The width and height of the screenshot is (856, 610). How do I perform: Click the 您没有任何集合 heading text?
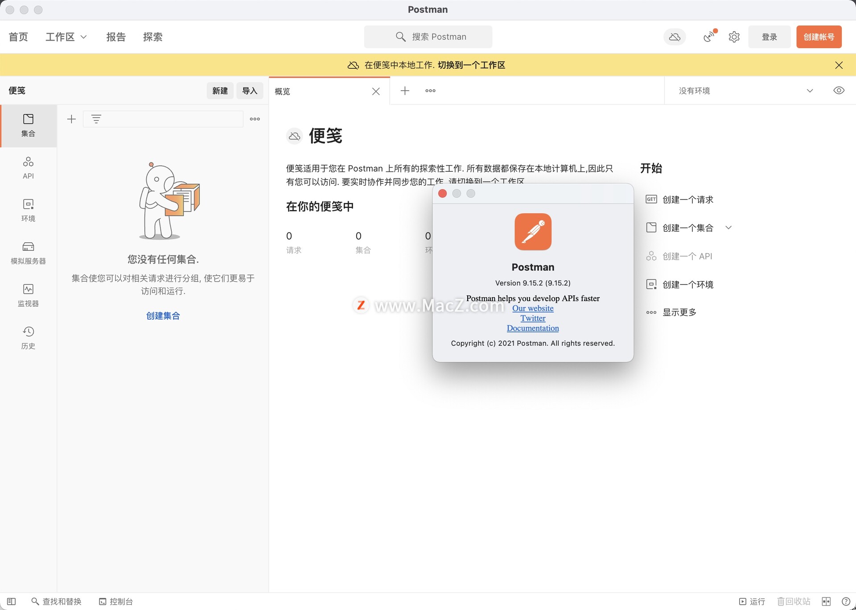pyautogui.click(x=163, y=260)
